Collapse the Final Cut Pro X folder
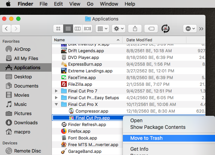 pos(56,104)
